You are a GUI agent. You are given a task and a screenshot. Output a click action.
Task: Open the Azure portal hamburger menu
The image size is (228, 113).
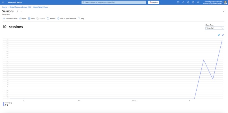(x=3, y=2)
